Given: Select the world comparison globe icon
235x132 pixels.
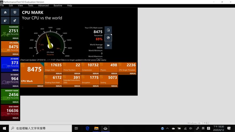Looking at the screenshot, I should tap(108, 38).
